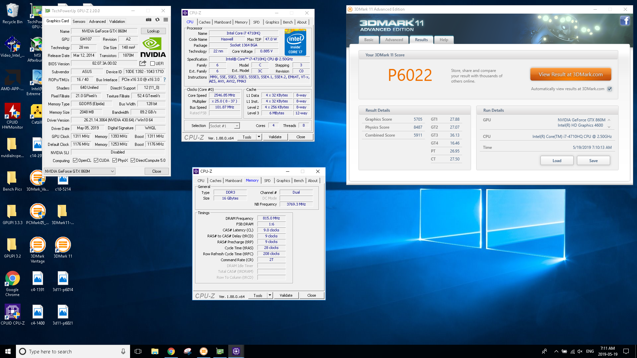This screenshot has height=358, width=637.
Task: Toggle the OpenCL checkbox
Action: click(75, 160)
